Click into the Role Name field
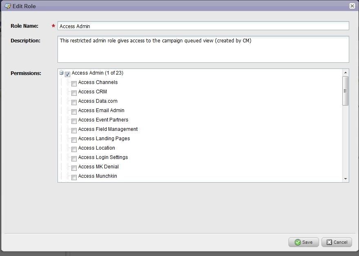 coord(203,26)
